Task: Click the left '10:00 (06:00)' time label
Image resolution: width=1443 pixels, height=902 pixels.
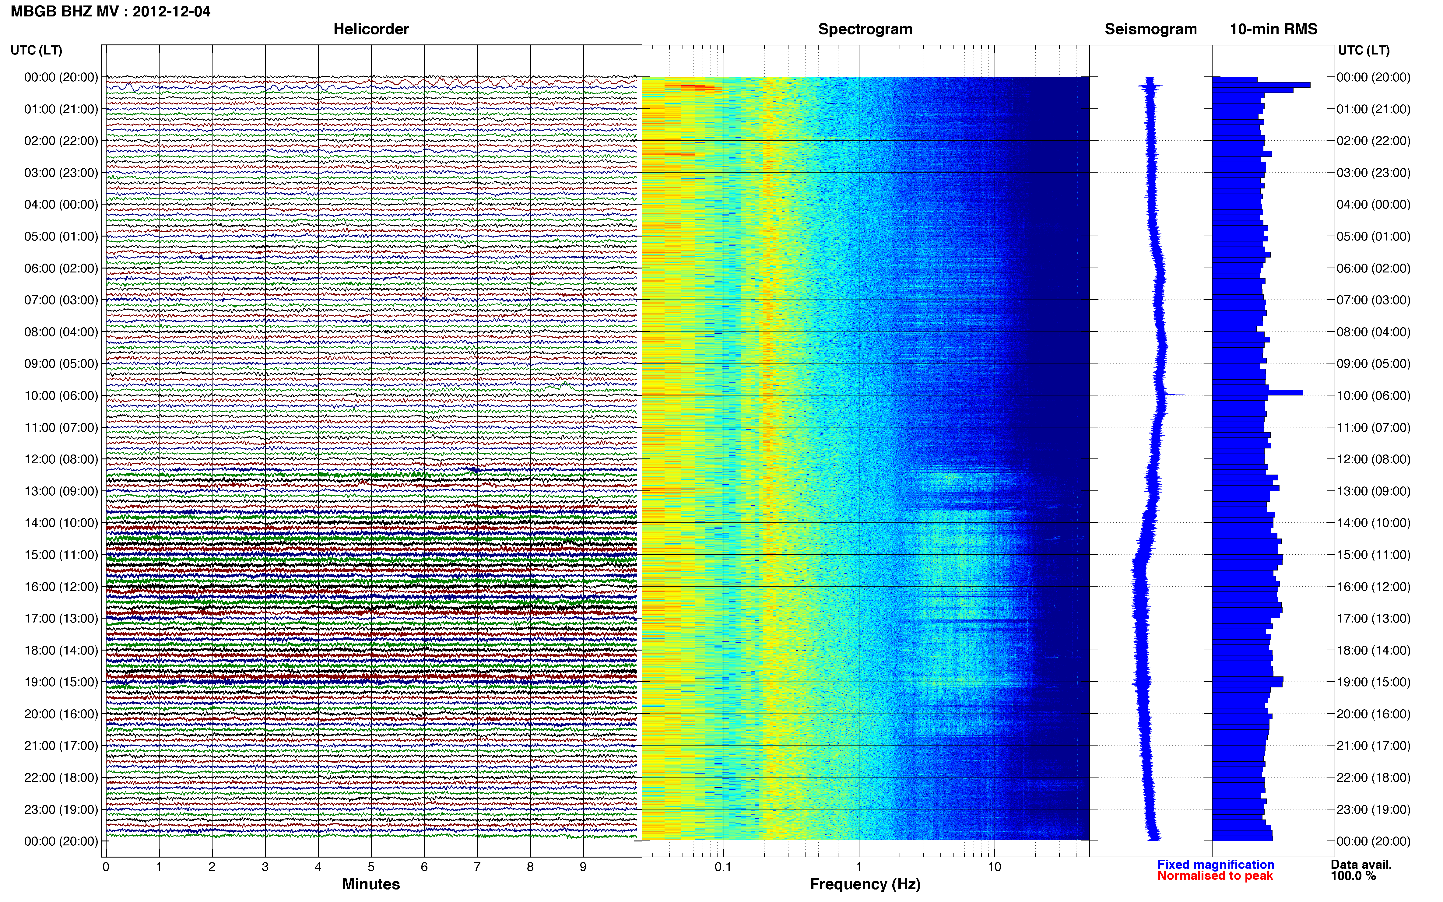Action: (61, 395)
